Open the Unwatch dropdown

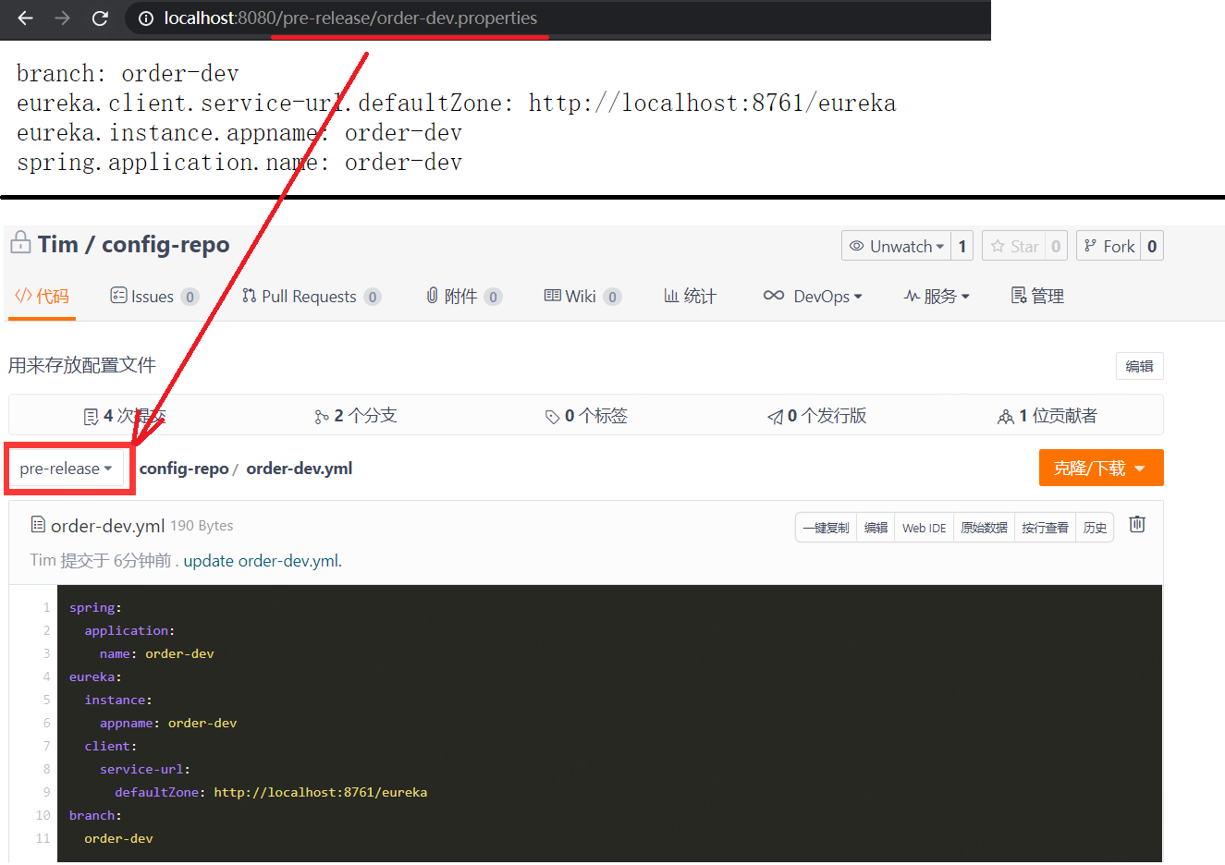point(896,246)
